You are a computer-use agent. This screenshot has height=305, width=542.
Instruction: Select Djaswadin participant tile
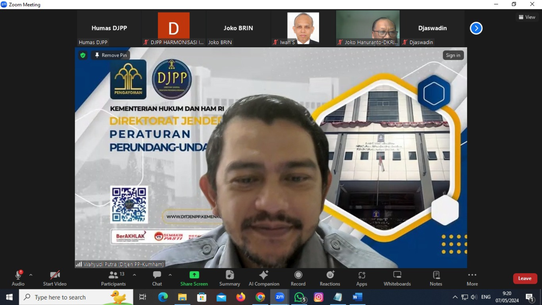click(432, 28)
